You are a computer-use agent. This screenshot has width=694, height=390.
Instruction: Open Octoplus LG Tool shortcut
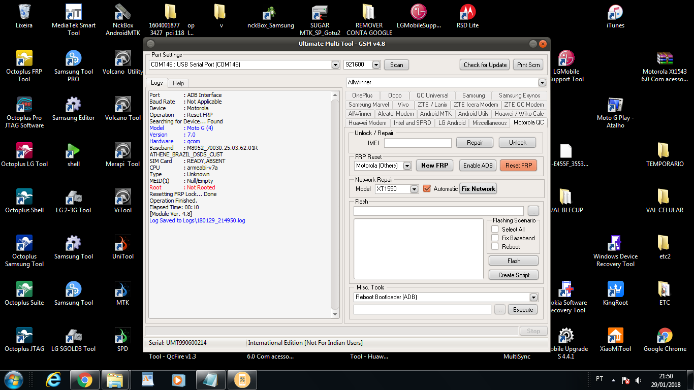[24, 155]
